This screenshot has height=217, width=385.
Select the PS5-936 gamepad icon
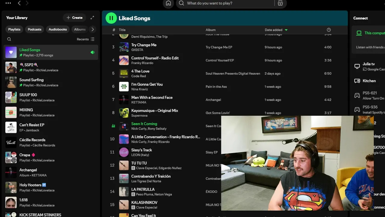click(x=357, y=109)
